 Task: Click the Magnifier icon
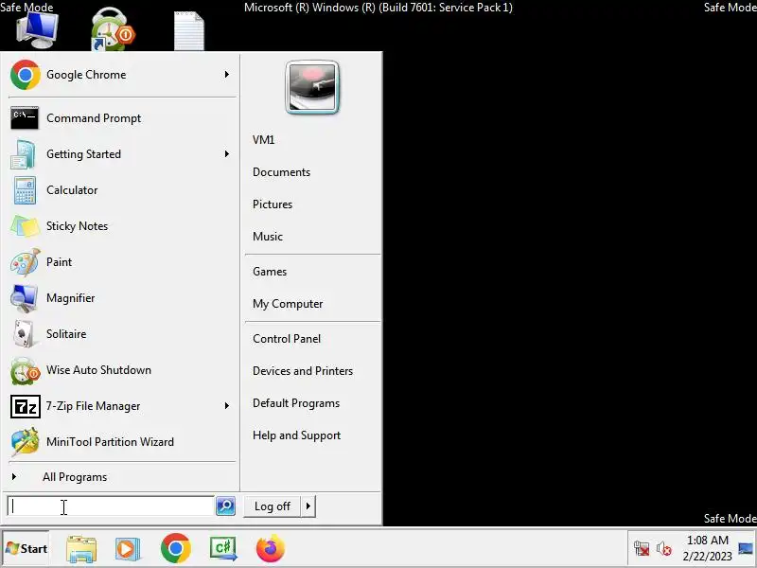(x=24, y=298)
